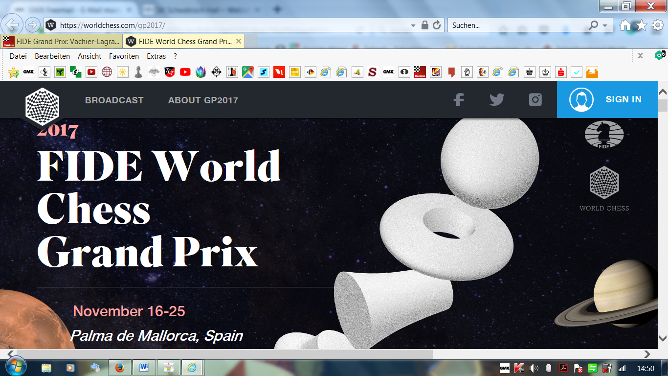Screen dimensions: 668x376
Task: Open the red Sparkasse S favorite icon
Action: point(560,72)
